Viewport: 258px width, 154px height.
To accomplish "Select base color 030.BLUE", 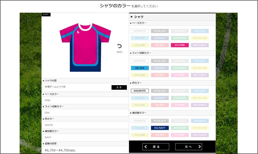I will (200, 31).
